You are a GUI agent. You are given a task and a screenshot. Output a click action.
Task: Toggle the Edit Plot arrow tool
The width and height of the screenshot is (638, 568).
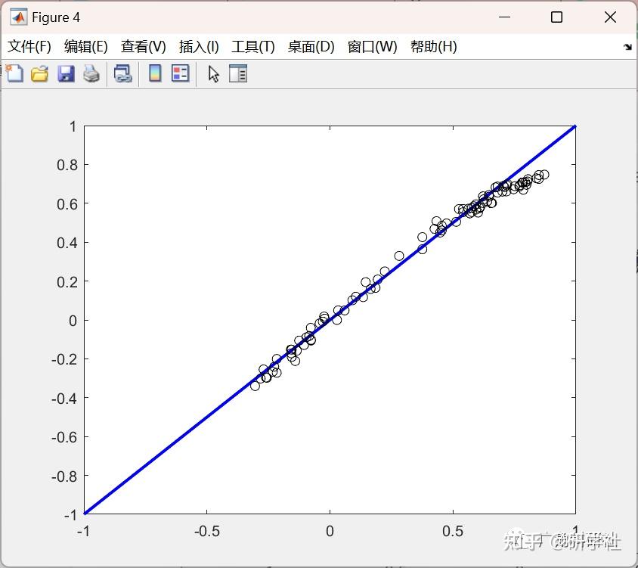coord(214,74)
